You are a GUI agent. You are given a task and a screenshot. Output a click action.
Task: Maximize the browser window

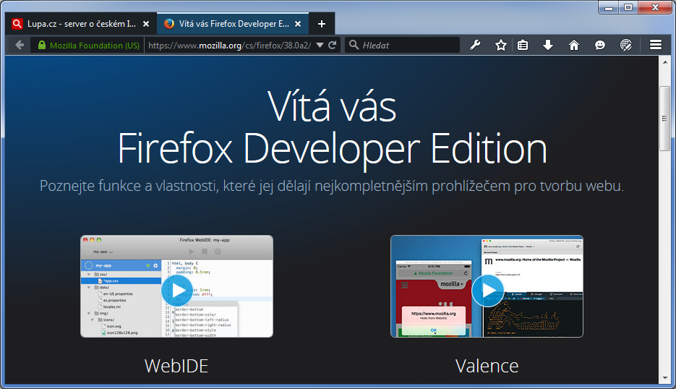pos(628,7)
